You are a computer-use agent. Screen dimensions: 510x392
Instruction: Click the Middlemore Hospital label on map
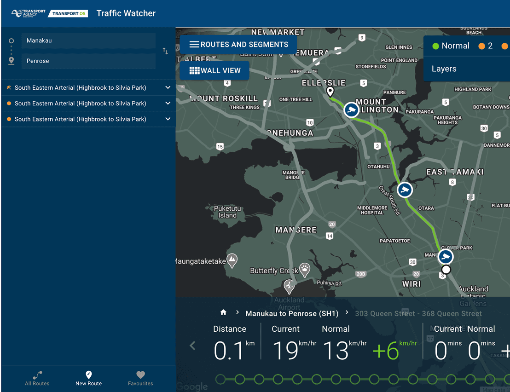coord(372,210)
